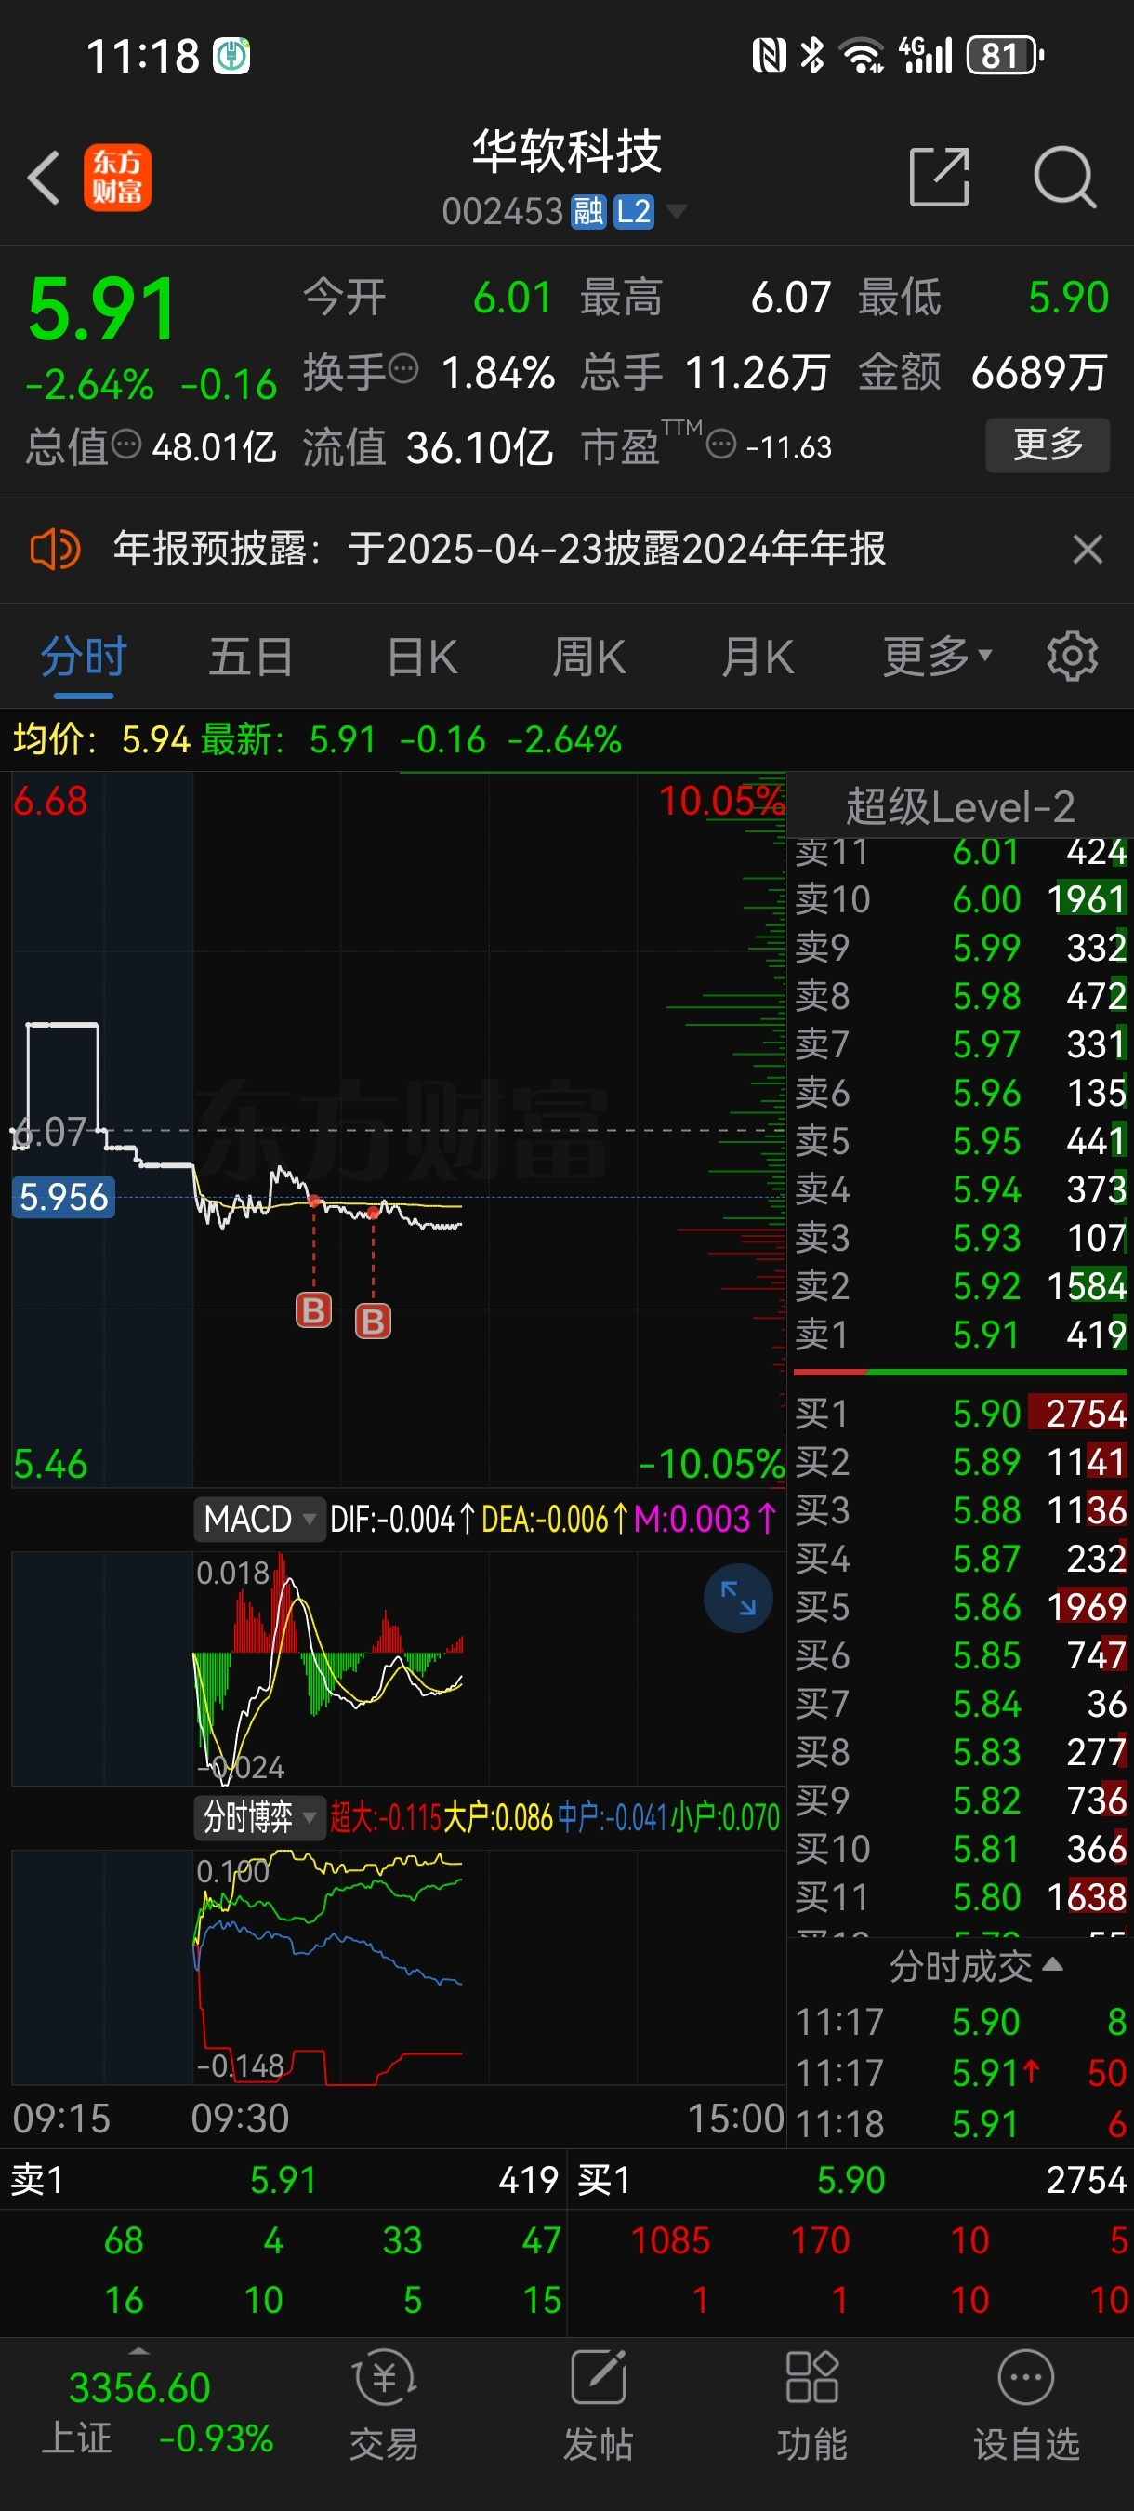This screenshot has height=2511, width=1134.
Task: Tap info icon next to 市盈TTM
Action: click(721, 445)
